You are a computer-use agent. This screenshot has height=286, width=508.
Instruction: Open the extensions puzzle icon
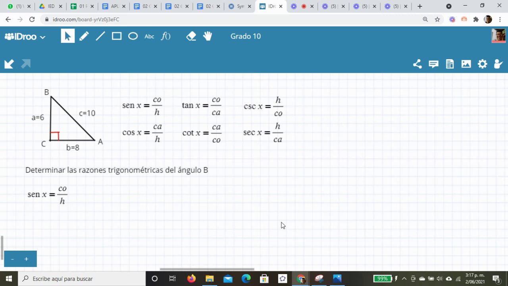coord(476,19)
